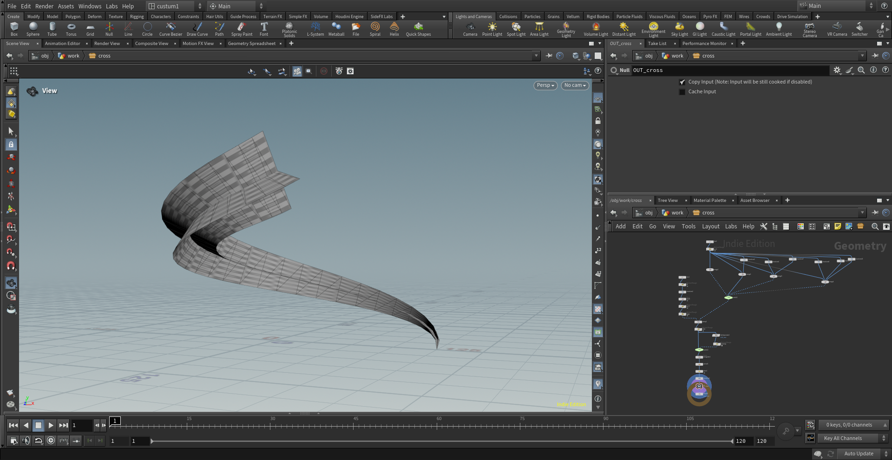Open the No cam camera dropdown
This screenshot has height=460, width=892.
point(575,85)
